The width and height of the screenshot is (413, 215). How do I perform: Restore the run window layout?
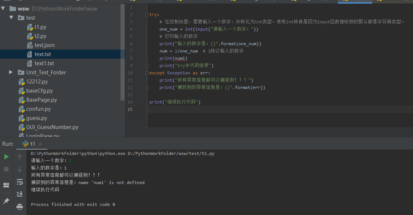[6, 185]
